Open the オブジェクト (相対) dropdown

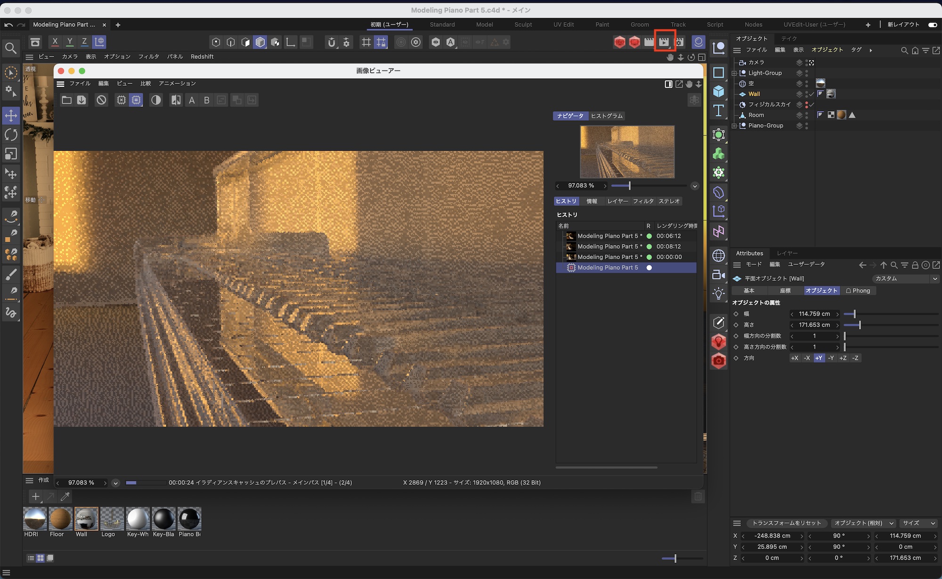tap(863, 523)
